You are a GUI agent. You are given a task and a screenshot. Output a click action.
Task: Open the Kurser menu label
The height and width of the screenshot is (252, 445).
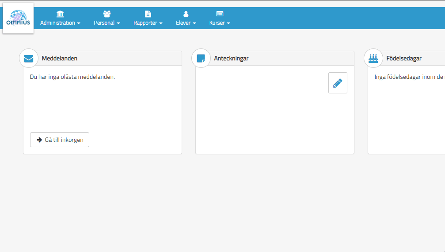point(217,23)
